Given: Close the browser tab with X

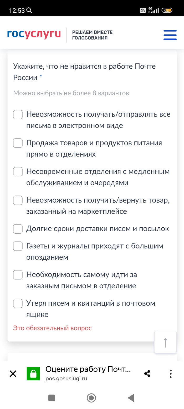Looking at the screenshot, I should tap(13, 374).
